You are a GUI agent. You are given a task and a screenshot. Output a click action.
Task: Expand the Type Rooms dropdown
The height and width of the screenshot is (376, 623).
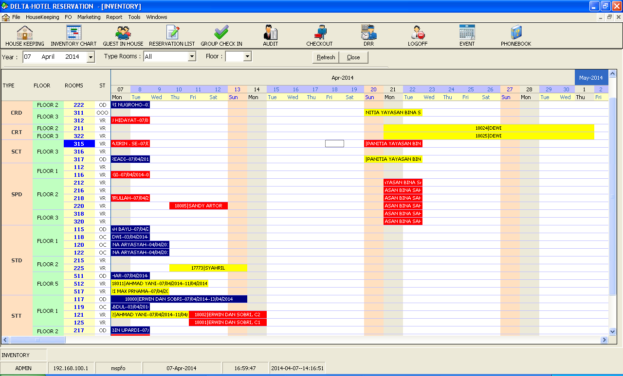coord(192,57)
